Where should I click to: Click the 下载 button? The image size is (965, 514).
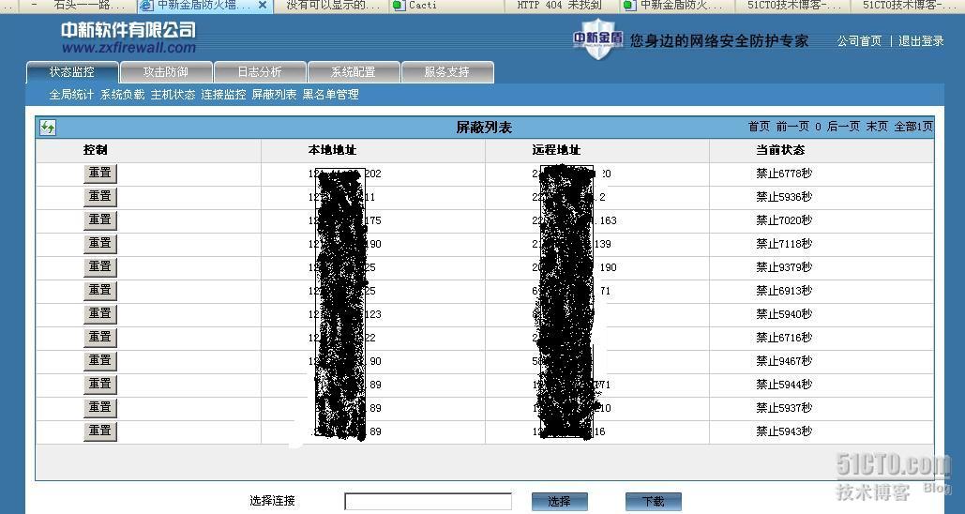click(x=654, y=502)
